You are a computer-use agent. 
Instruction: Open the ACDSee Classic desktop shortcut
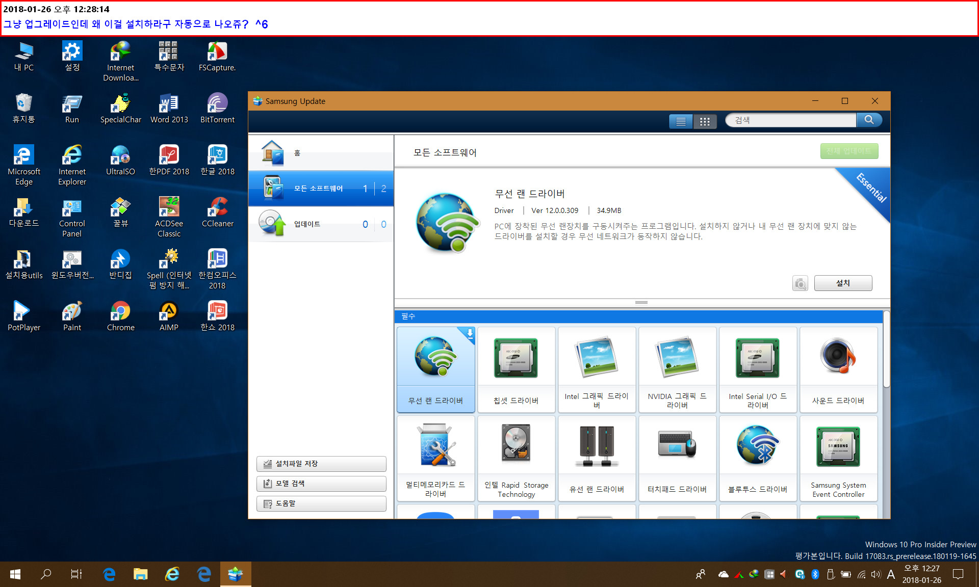click(x=169, y=217)
